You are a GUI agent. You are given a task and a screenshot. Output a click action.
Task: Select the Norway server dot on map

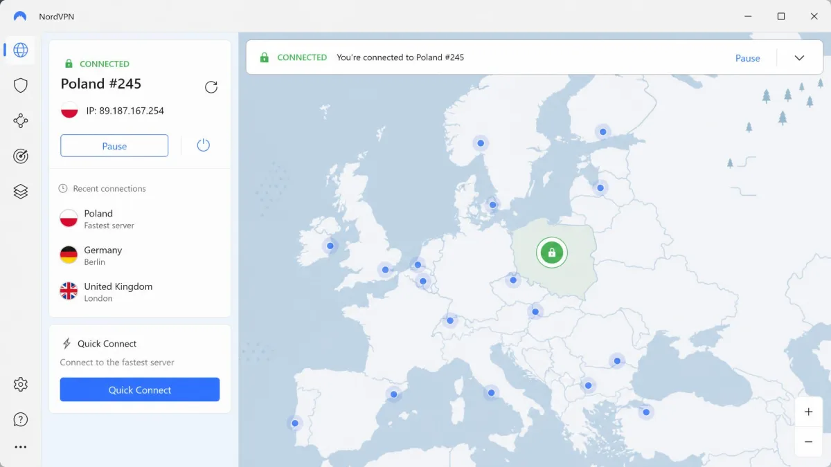pyautogui.click(x=480, y=143)
